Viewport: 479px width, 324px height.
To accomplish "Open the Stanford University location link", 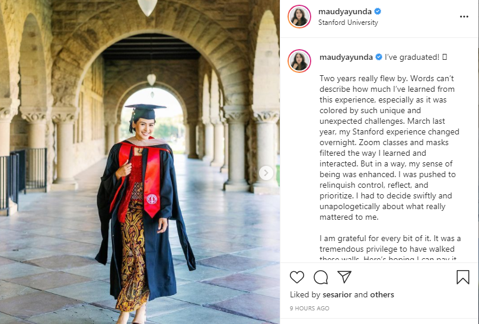I will coord(348,23).
